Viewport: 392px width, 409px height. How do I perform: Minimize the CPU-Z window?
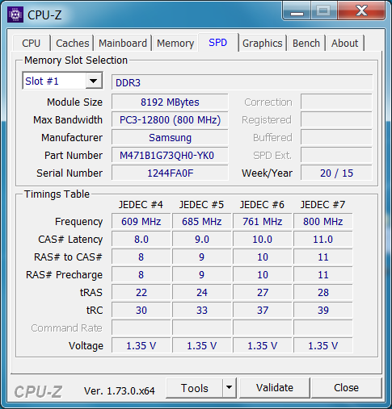point(297,11)
